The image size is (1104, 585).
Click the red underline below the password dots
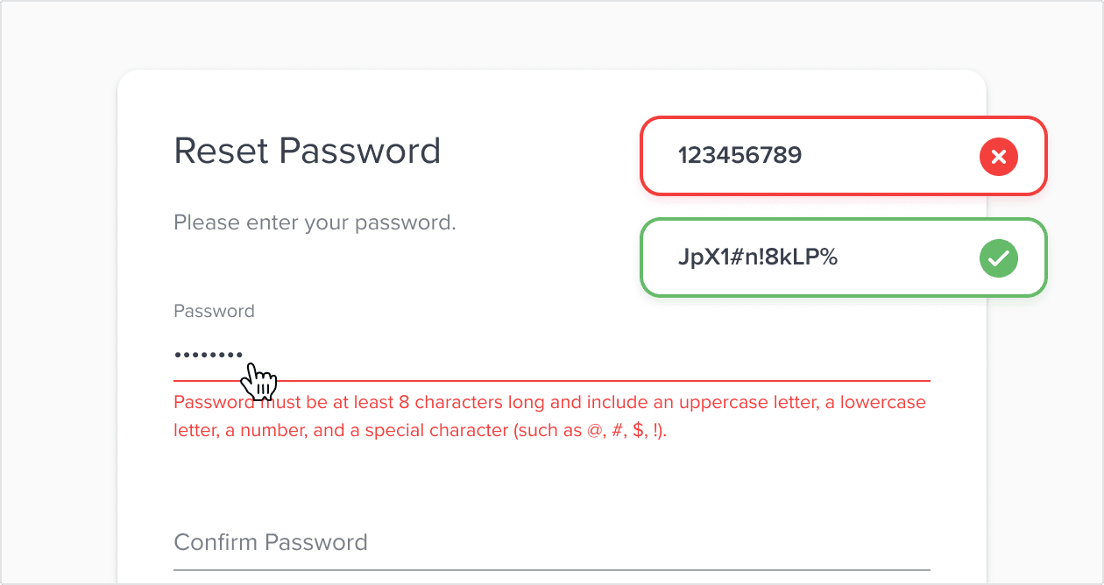[550, 379]
